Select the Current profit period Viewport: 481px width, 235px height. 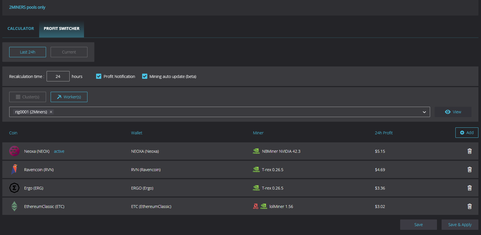69,52
